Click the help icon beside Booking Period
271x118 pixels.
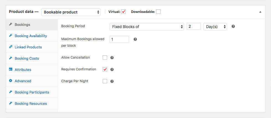tap(233, 26)
